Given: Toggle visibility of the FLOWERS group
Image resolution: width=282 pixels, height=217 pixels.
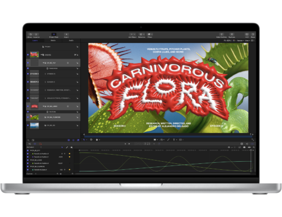Looking at the screenshot, I should pos(28,117).
